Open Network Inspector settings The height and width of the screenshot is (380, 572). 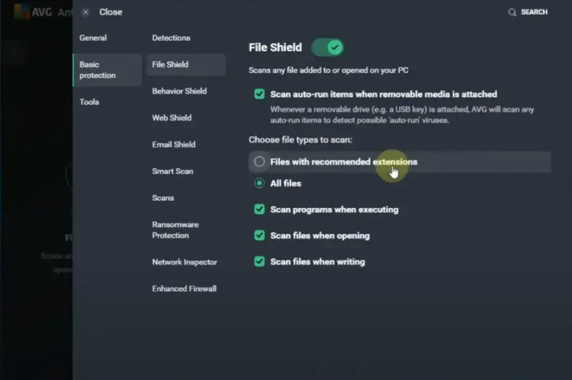coord(185,262)
